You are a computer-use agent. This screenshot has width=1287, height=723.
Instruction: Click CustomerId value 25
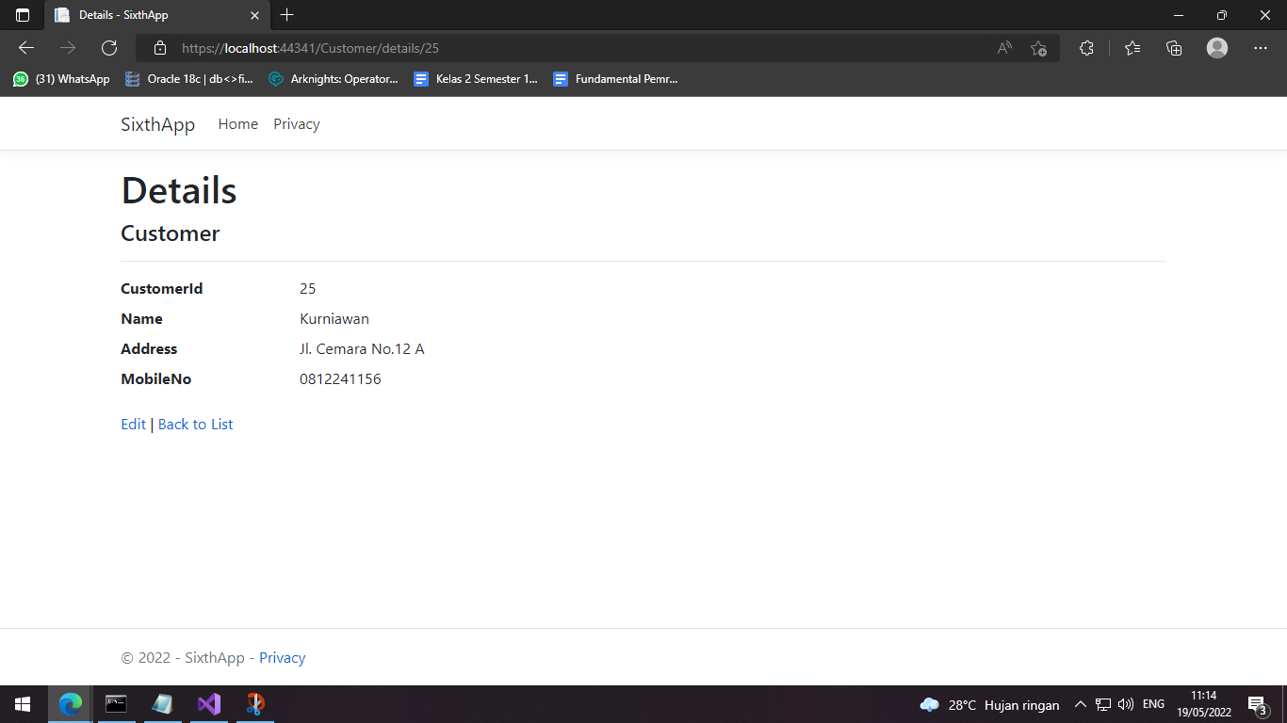click(x=307, y=289)
